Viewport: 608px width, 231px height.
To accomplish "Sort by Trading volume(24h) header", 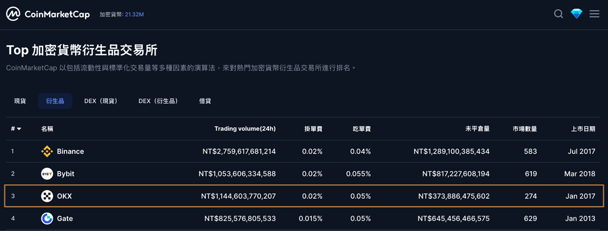I will [245, 129].
